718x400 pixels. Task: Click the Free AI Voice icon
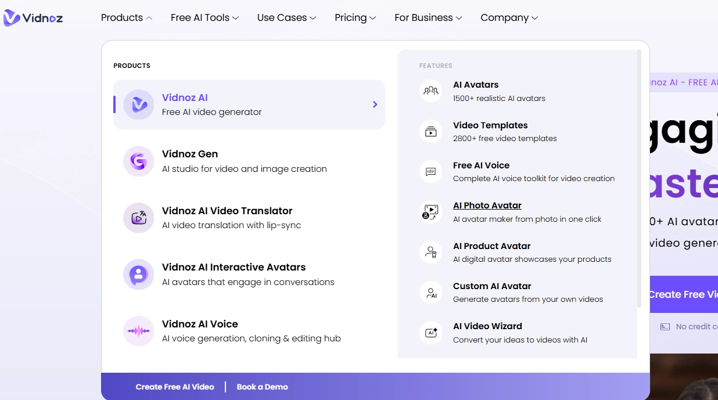pyautogui.click(x=430, y=172)
